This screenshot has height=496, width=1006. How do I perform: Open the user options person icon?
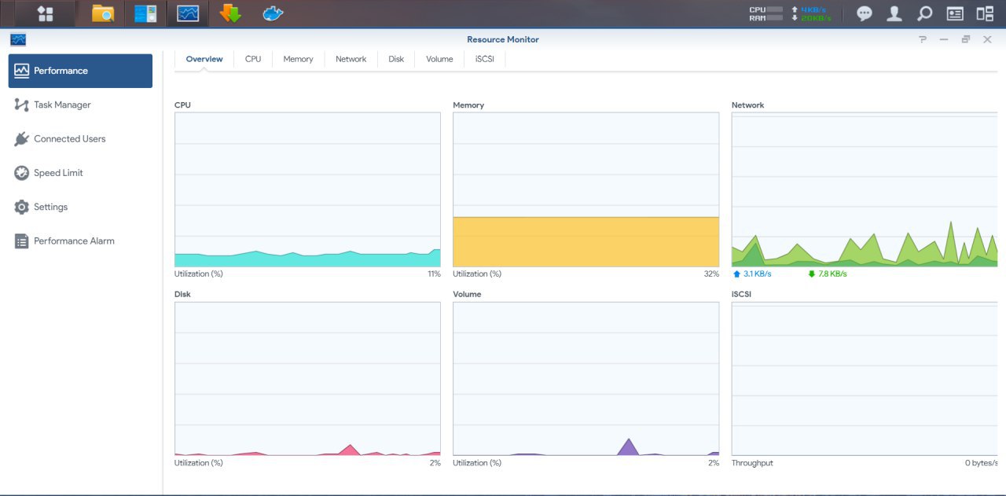click(894, 13)
